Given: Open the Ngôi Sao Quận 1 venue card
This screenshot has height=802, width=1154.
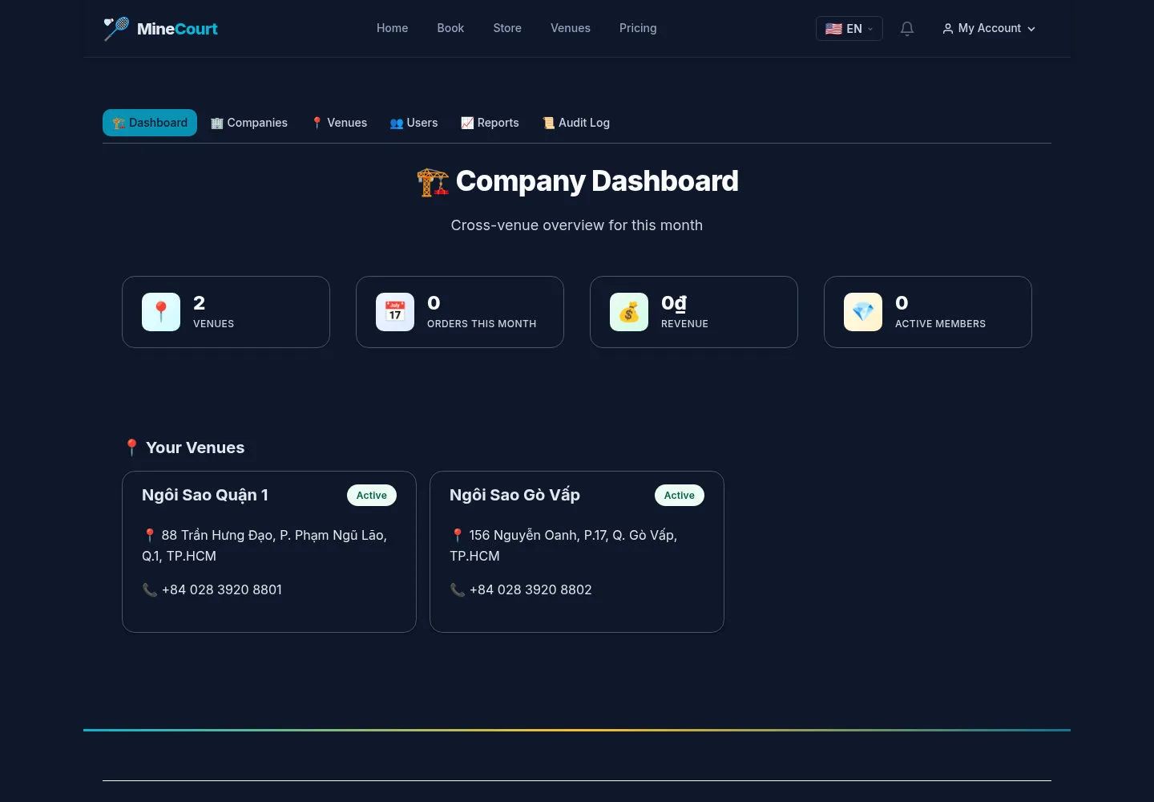Looking at the screenshot, I should 269,552.
